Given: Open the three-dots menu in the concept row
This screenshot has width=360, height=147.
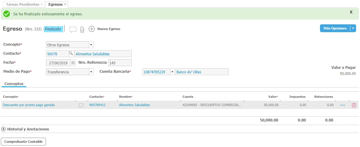Looking at the screenshot, I should 342,105.
